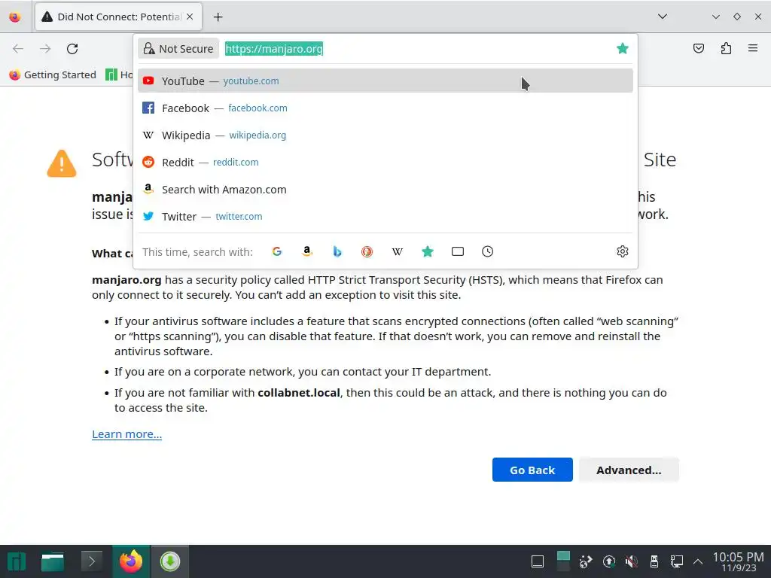Image resolution: width=771 pixels, height=578 pixels.
Task: Click the titlebar keep-below chevron
Action: (x=716, y=17)
